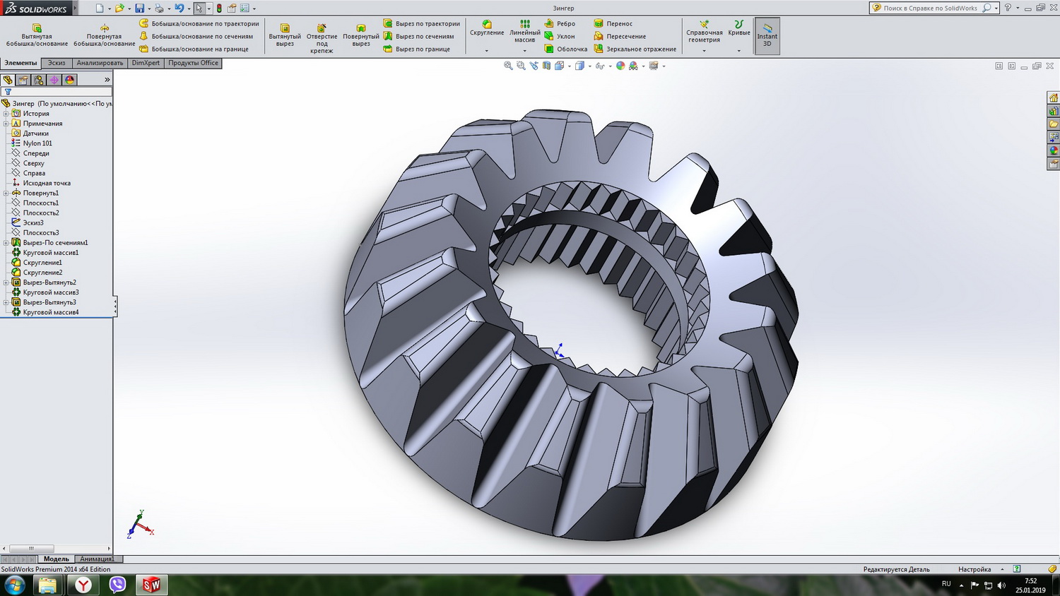The image size is (1060, 596).
Task: Select the Revolved Boss/Base tool (Повернутая бобышка/основание)
Action: (x=105, y=35)
